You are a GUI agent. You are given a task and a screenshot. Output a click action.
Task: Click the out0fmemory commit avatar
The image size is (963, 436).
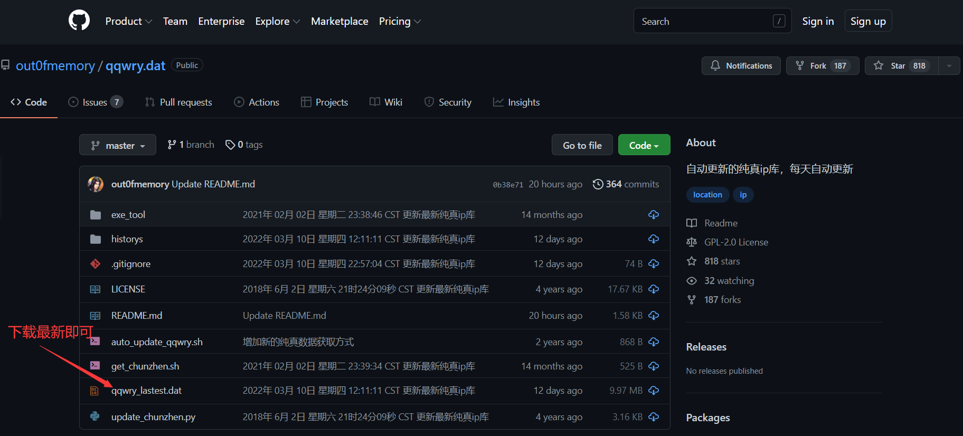click(96, 184)
